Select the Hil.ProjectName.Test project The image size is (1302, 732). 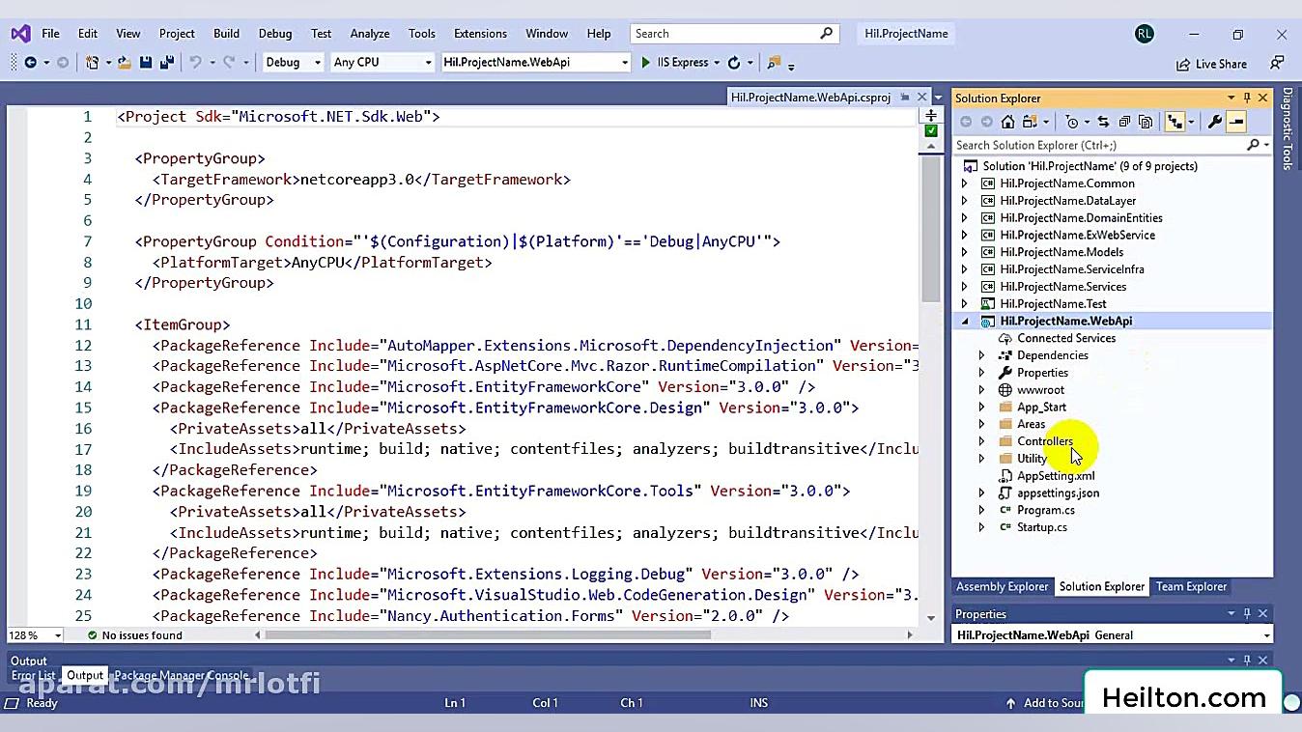tap(1053, 303)
